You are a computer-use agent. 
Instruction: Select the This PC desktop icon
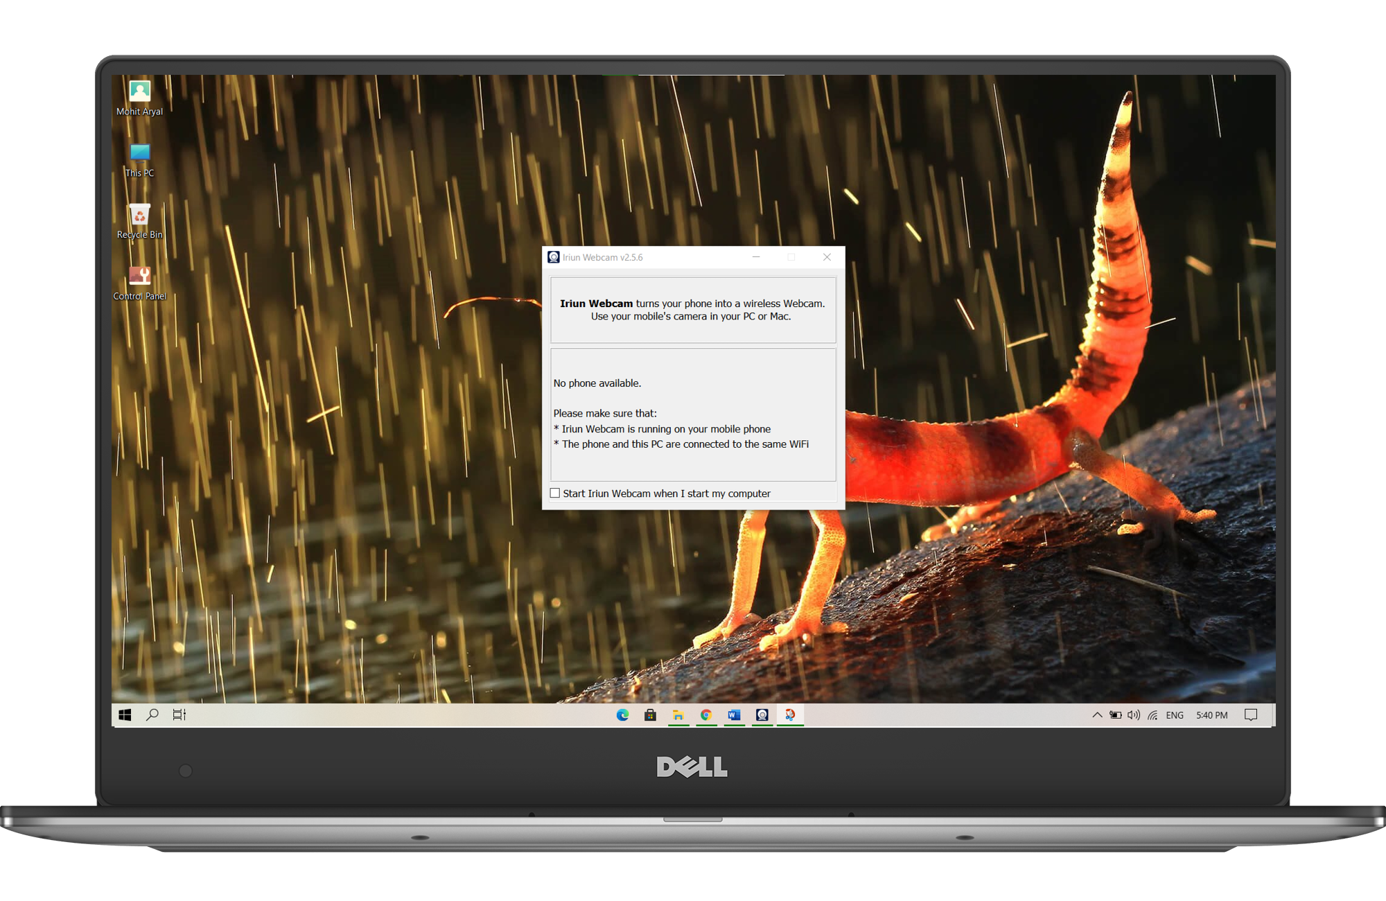140,160
